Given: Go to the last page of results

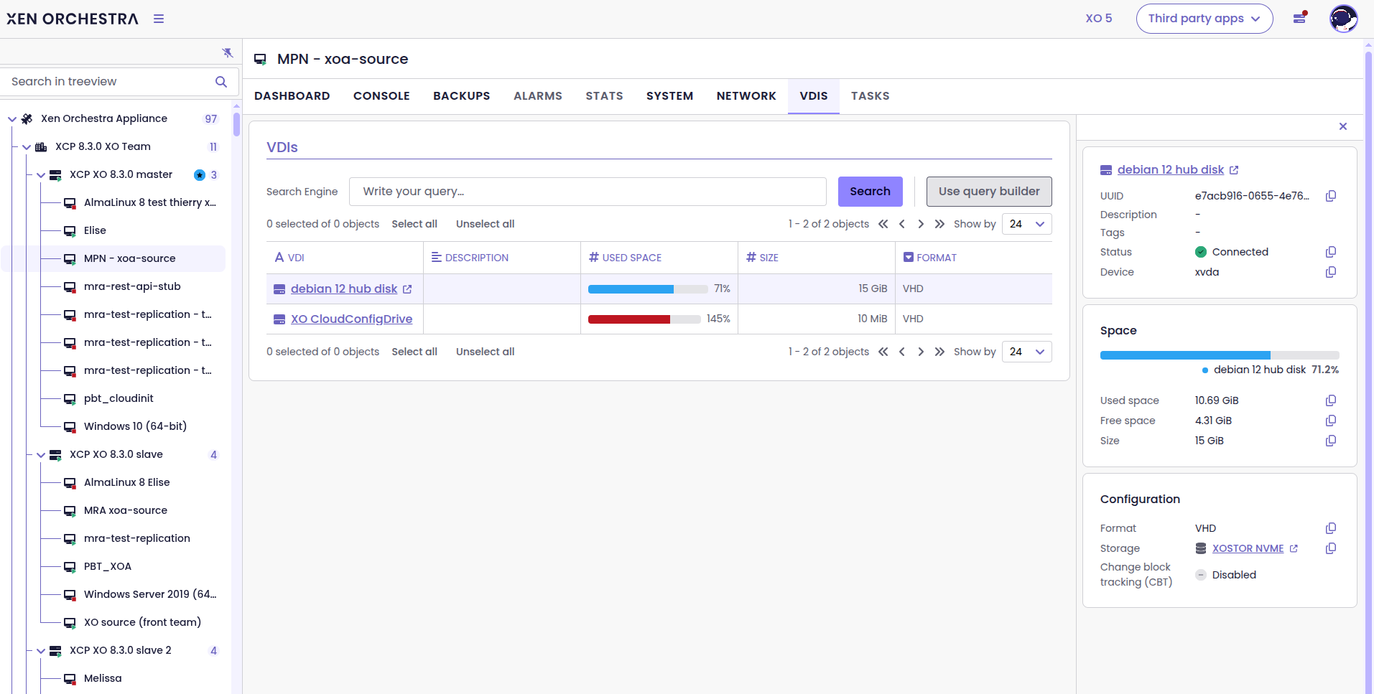Looking at the screenshot, I should 939,224.
